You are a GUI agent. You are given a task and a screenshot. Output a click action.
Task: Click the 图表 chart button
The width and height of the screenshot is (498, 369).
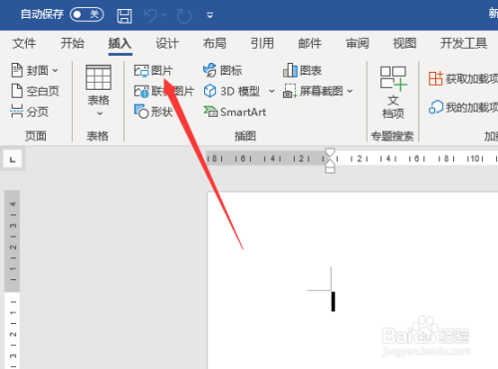coord(302,70)
